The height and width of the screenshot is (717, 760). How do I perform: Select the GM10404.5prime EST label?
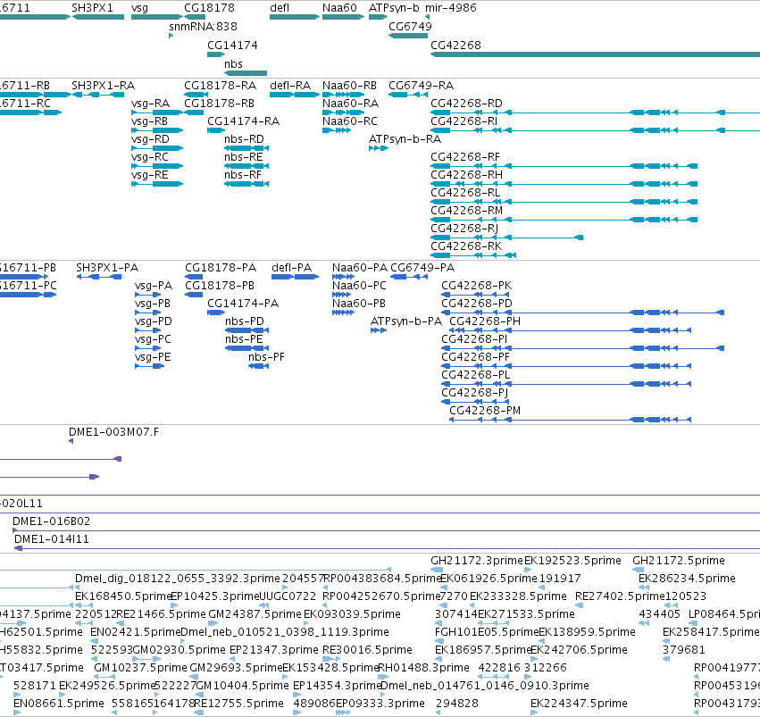[243, 686]
